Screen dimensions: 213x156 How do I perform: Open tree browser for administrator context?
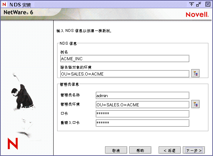tap(195, 104)
